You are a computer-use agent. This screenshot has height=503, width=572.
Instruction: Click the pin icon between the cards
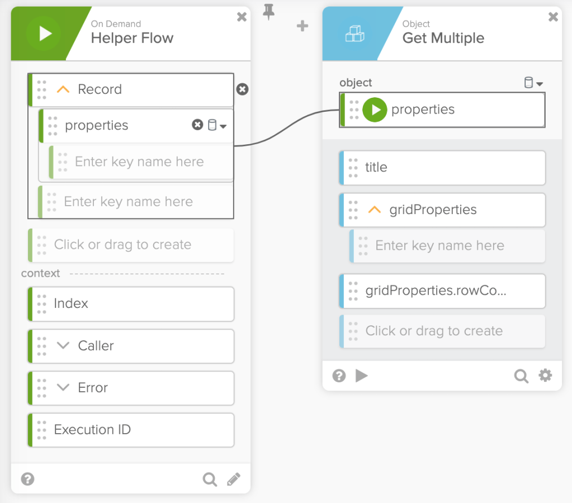point(269,11)
